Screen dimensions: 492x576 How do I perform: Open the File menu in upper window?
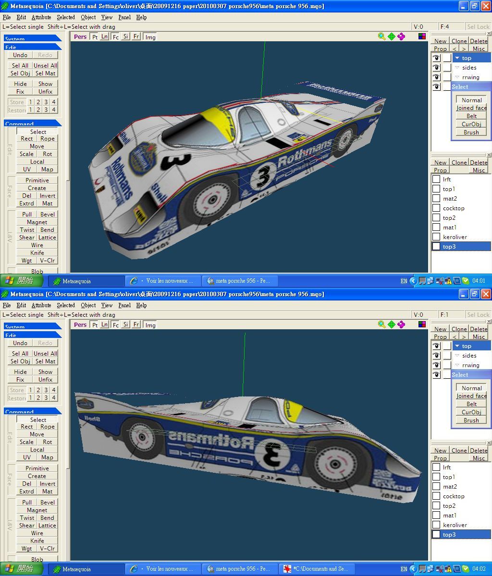coord(7,17)
